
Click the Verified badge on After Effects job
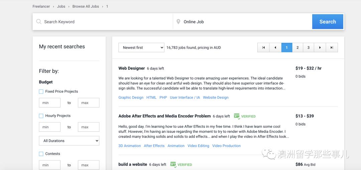pos(245,116)
